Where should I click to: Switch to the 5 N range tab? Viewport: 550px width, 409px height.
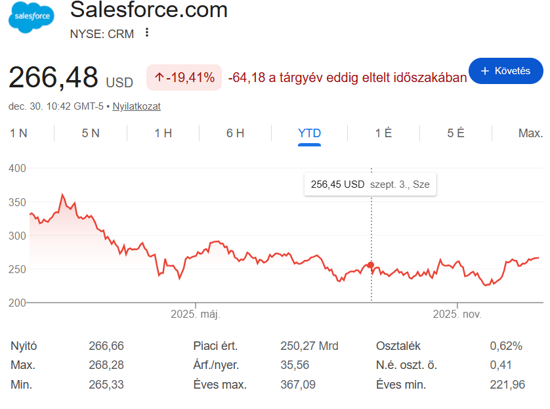click(x=91, y=133)
